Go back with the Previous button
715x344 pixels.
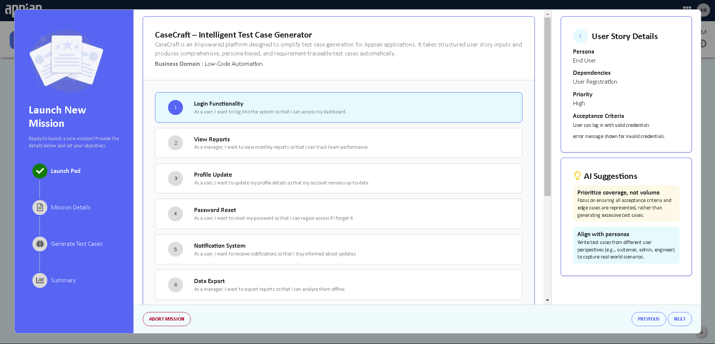(x=648, y=319)
